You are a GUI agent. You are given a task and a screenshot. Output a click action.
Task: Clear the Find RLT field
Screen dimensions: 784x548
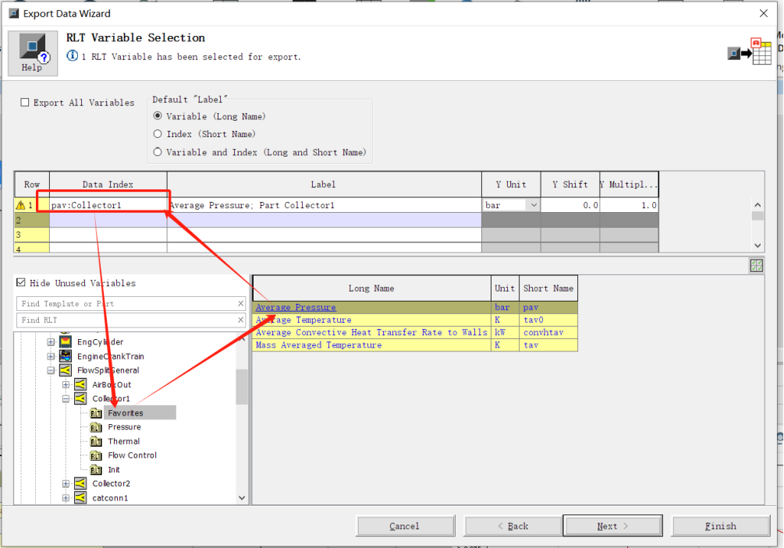(240, 320)
